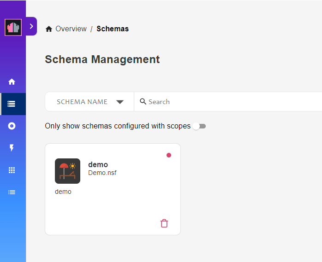Expand the sidebar with chevron arrow
The height and width of the screenshot is (262, 322).
(x=31, y=26)
